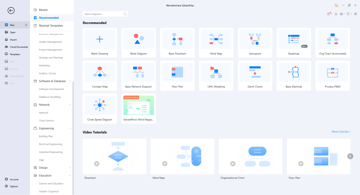The width and height of the screenshot is (360, 195).
Task: Select Cloud Service subcategory
Action: click(x=46, y=121)
